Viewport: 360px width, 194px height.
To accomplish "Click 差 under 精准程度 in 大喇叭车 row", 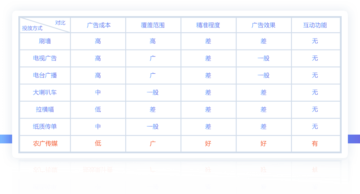I will tap(208, 92).
